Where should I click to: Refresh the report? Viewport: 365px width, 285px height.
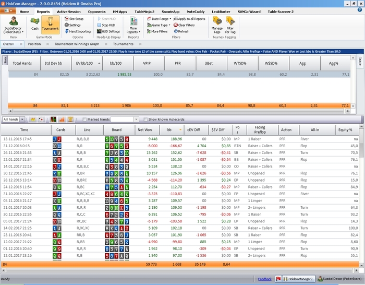click(x=181, y=31)
